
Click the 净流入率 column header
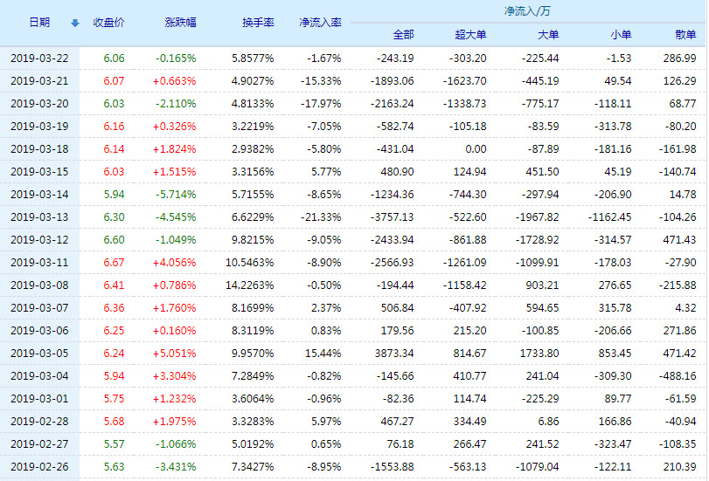[320, 23]
